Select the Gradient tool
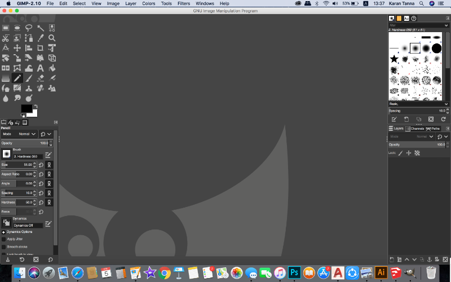 pyautogui.click(x=6, y=78)
